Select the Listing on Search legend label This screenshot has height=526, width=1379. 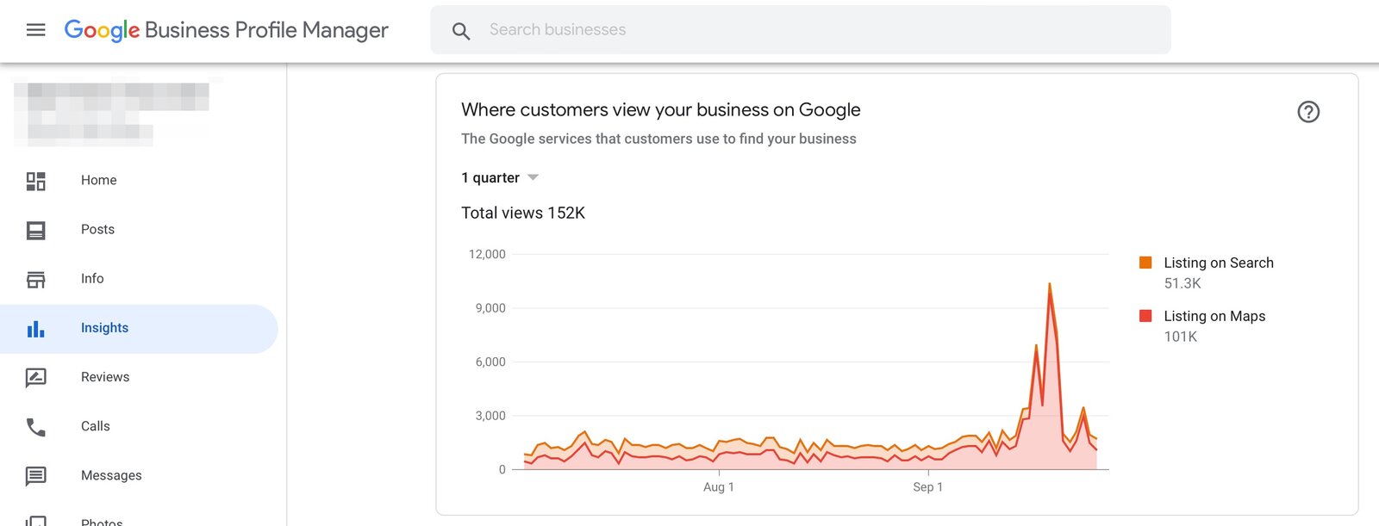point(1219,263)
